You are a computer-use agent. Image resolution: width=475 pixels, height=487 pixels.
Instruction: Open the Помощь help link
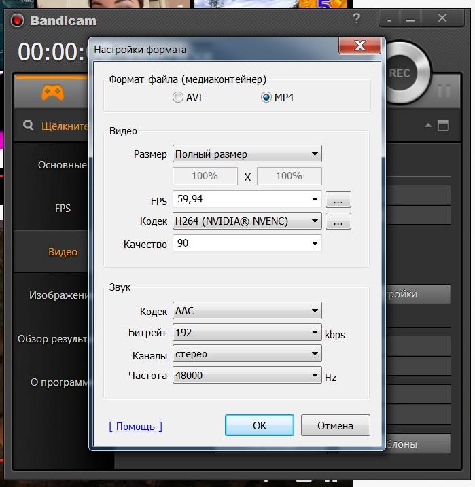(x=135, y=427)
